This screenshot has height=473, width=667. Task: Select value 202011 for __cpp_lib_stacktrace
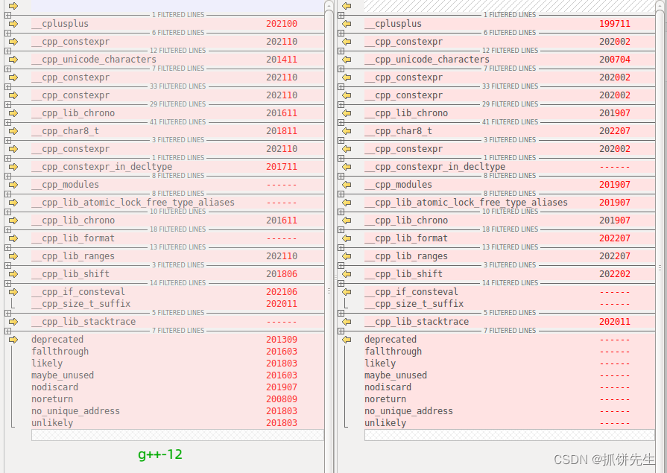point(615,322)
